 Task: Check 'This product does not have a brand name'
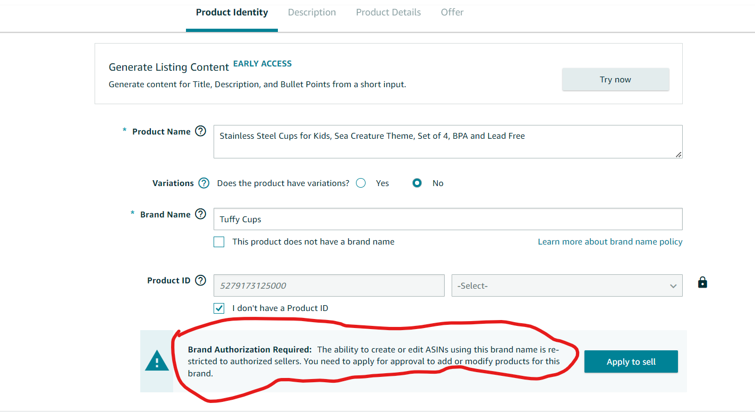coord(219,242)
